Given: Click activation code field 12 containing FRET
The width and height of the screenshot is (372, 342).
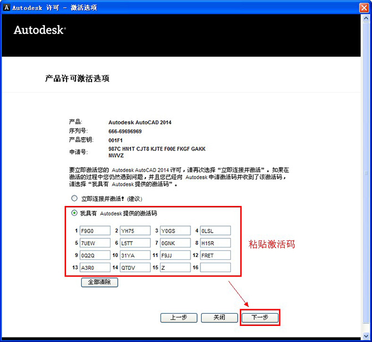Looking at the screenshot, I should click(215, 255).
